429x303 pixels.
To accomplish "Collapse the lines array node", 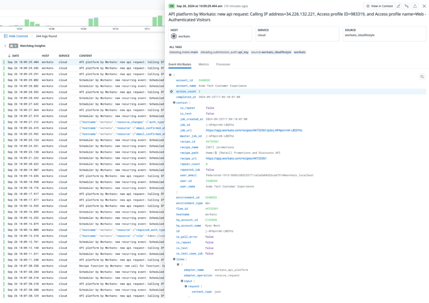I will 174,259.
